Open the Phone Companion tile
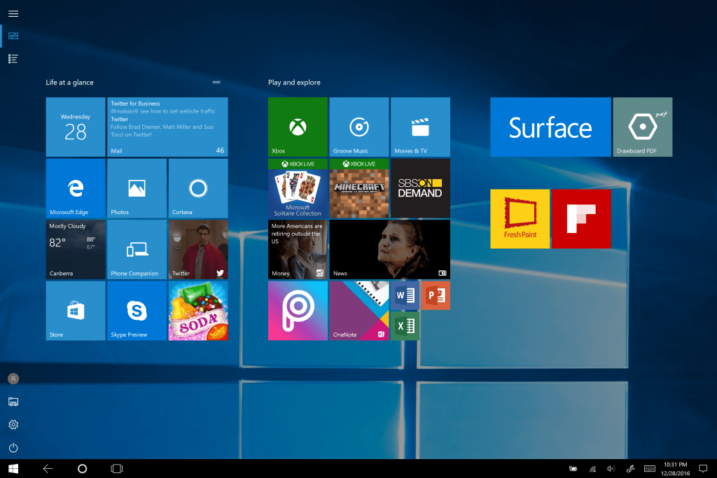The image size is (717, 478). [x=137, y=250]
